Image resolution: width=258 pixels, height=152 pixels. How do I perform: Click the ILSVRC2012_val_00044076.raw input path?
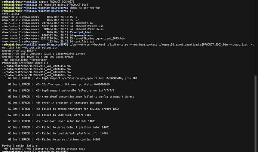tap(37, 75)
